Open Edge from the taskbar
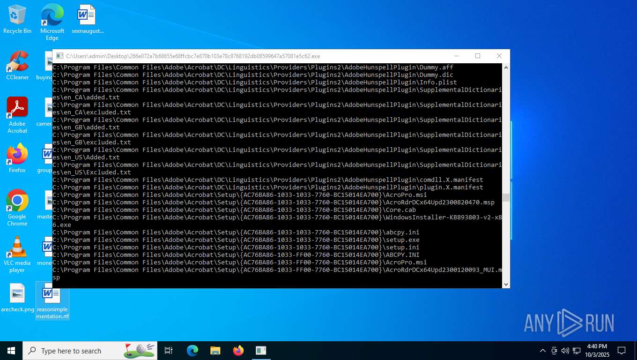Screen dimensions: 637x360 193,351
